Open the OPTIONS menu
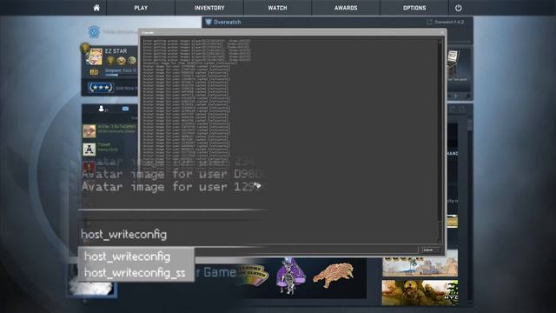Image resolution: width=556 pixels, height=313 pixels. pos(414,8)
